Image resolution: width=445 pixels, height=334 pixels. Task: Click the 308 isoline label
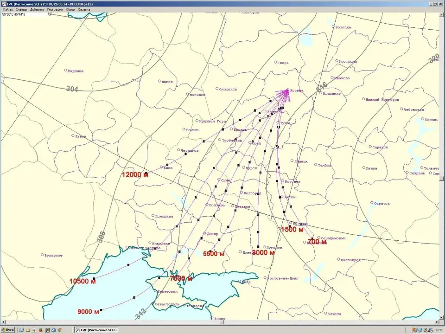pyautogui.click(x=102, y=237)
